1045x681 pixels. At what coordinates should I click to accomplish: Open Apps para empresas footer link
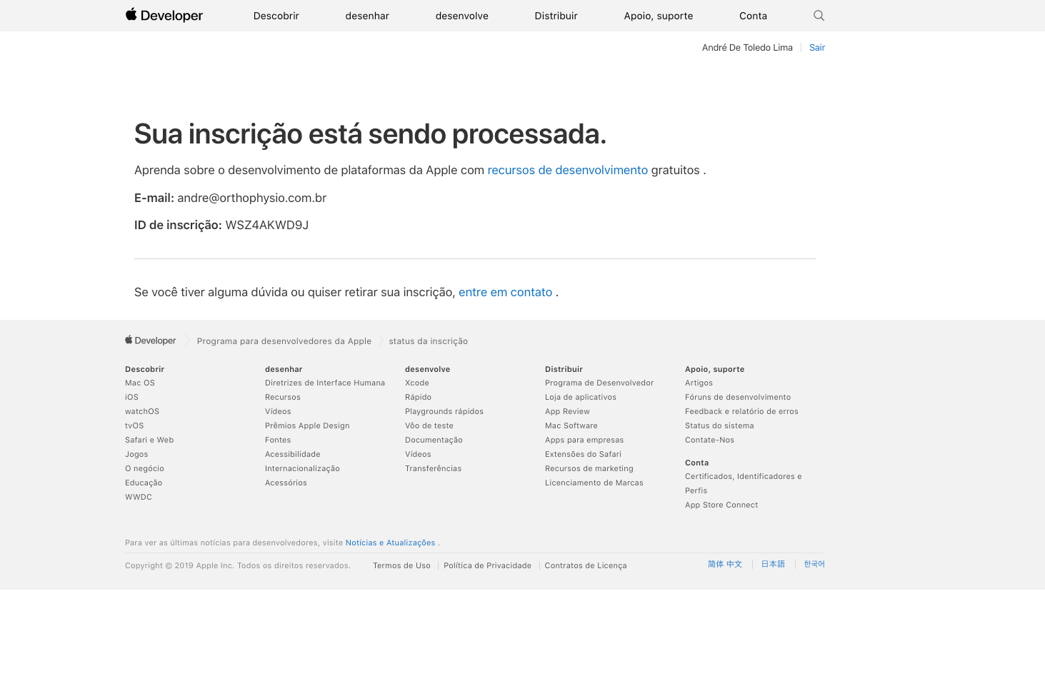coord(584,440)
